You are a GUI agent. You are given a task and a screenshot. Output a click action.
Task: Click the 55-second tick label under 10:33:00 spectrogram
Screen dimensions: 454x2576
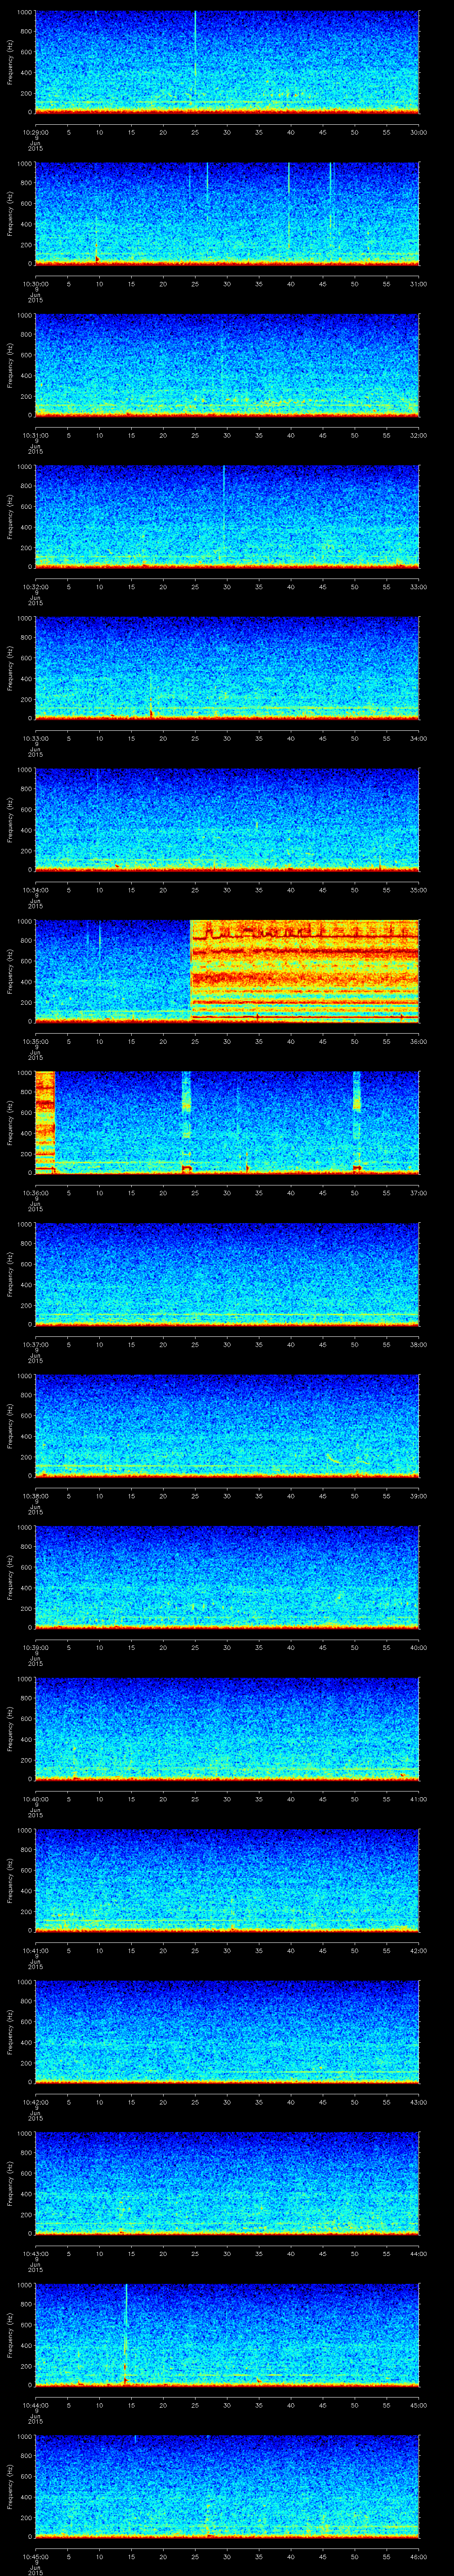pyautogui.click(x=386, y=737)
